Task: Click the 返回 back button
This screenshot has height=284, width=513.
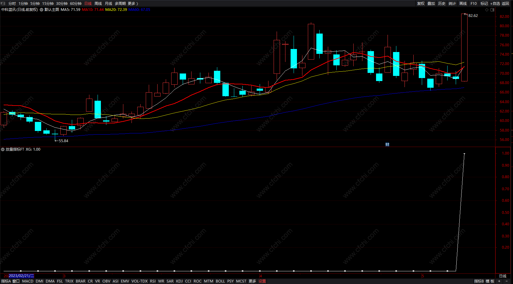Action: coord(505,4)
